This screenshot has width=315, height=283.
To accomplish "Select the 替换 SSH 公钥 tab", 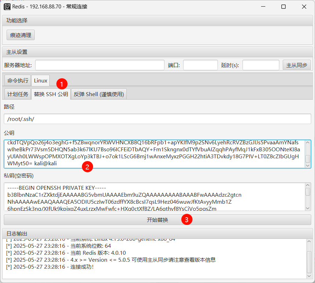I will pyautogui.click(x=51, y=94).
